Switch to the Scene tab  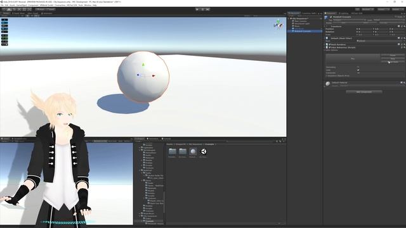pyautogui.click(x=6, y=13)
